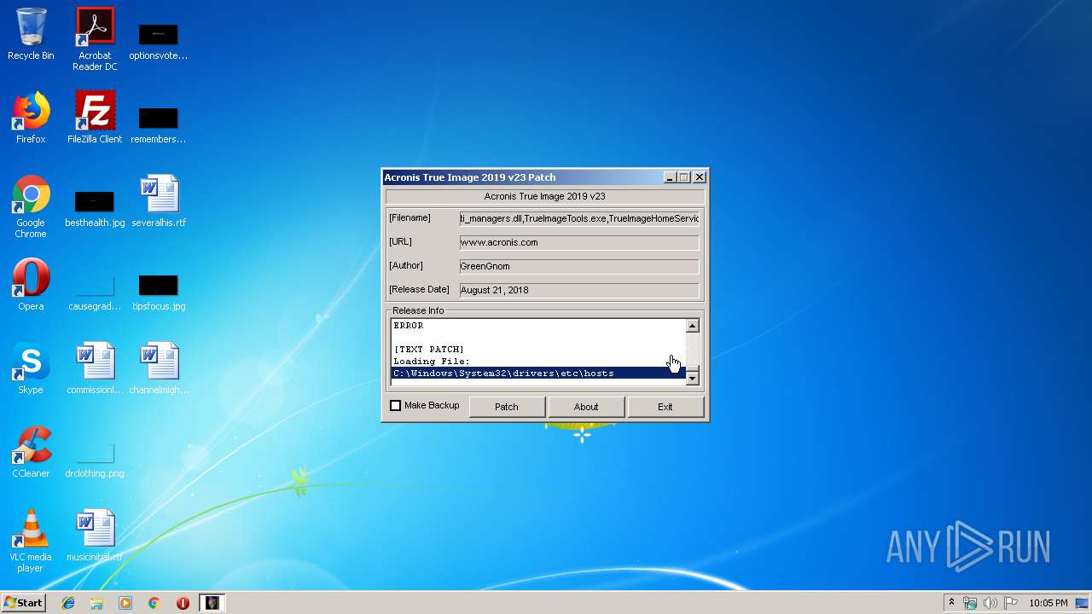Open Acrobat Reader DC shortcut
This screenshot has width=1092, height=614.
click(x=95, y=39)
